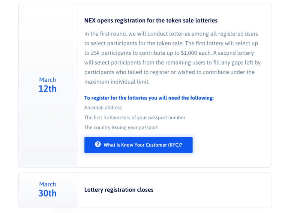The image size is (300, 213).
Task: Click 'To register for the lotteries' subheading
Action: click(x=149, y=98)
